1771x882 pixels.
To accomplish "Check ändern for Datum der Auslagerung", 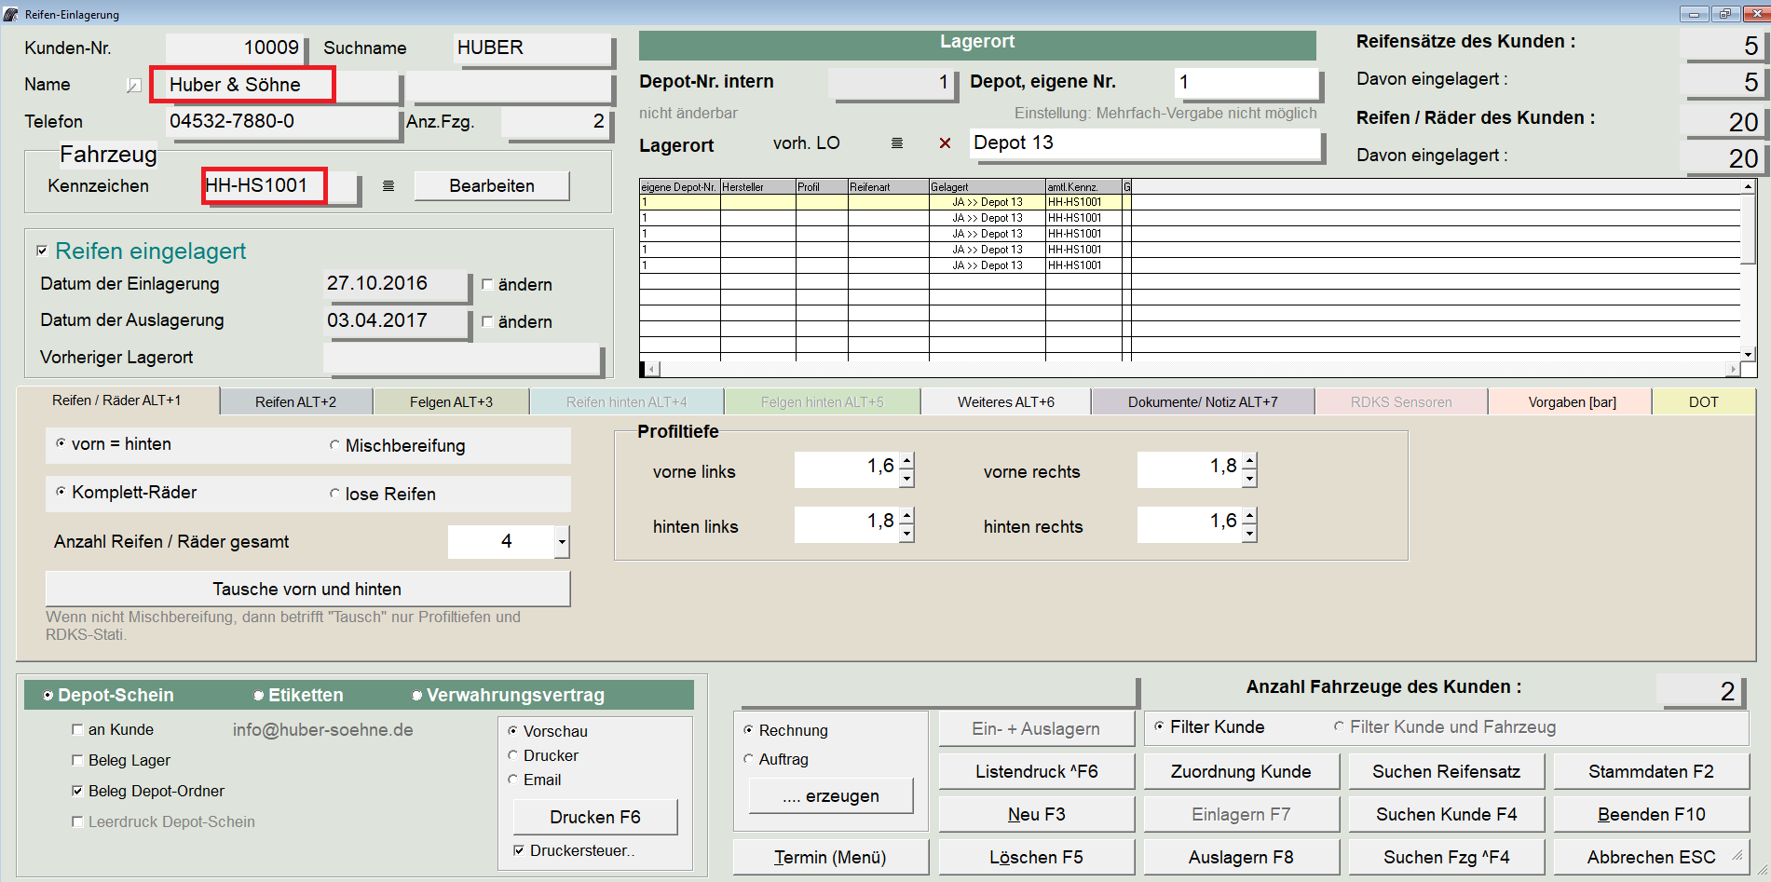I will tap(487, 321).
